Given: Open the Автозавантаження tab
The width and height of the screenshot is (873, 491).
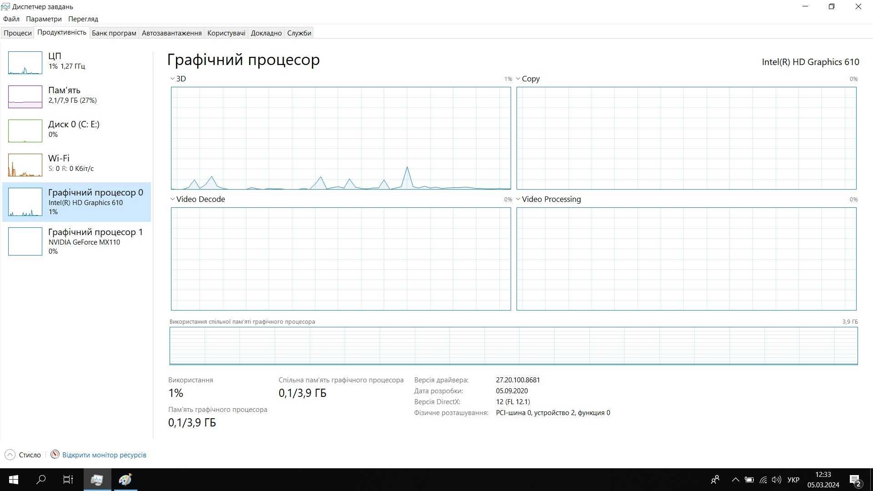Looking at the screenshot, I should coord(172,33).
